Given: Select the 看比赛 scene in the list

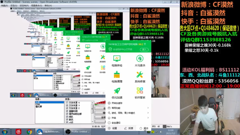Looking at the screenshot, I should [39, 106].
